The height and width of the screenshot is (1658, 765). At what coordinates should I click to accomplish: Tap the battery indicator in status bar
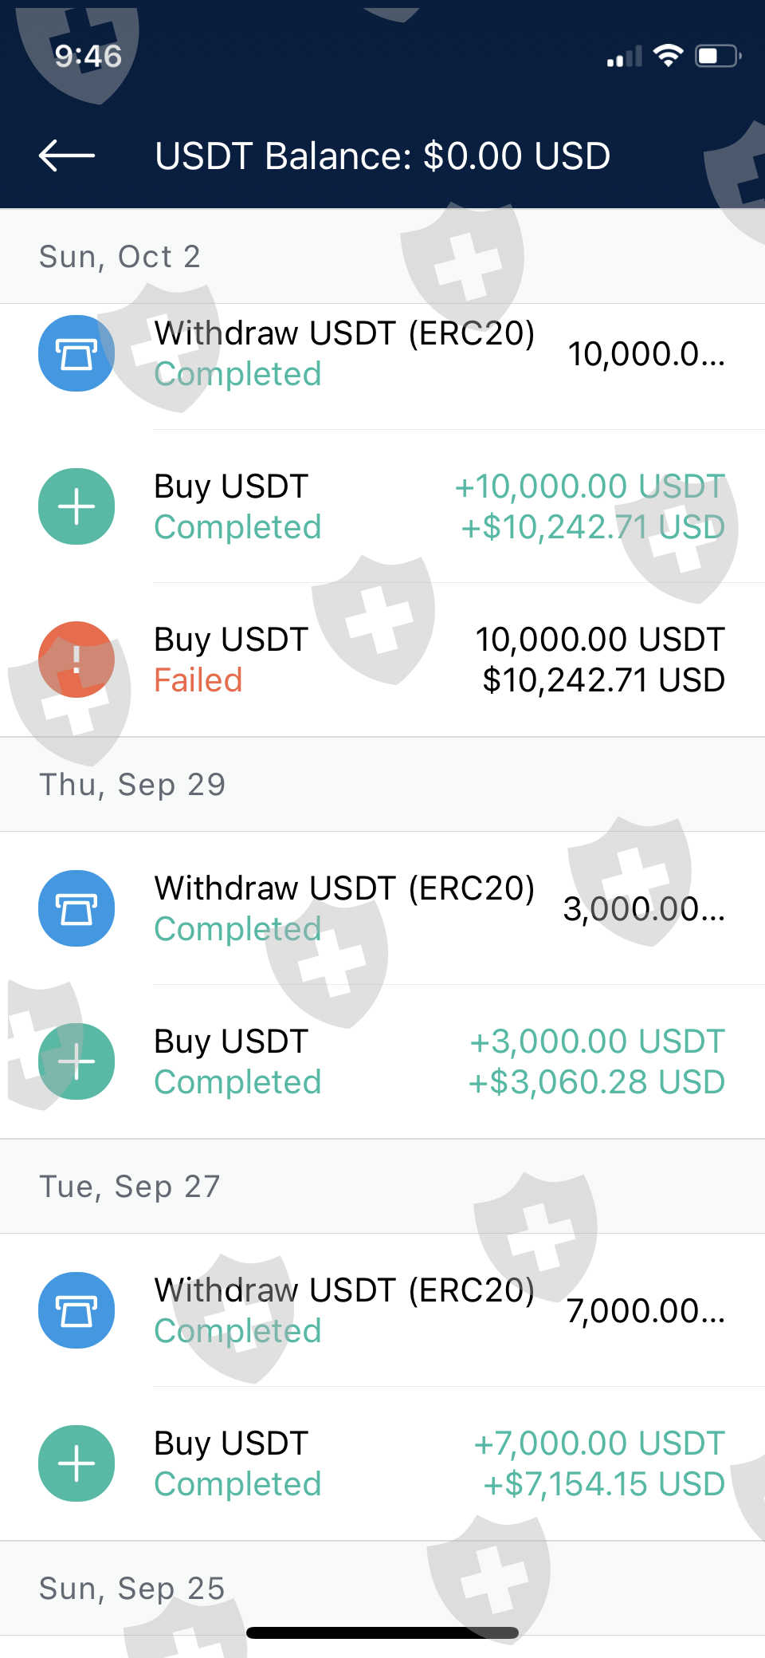click(x=718, y=56)
